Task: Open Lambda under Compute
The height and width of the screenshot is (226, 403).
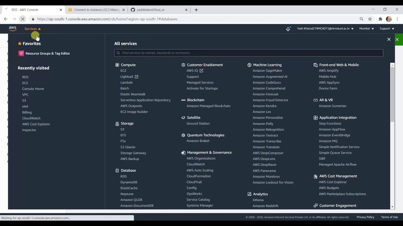Action: (x=126, y=83)
